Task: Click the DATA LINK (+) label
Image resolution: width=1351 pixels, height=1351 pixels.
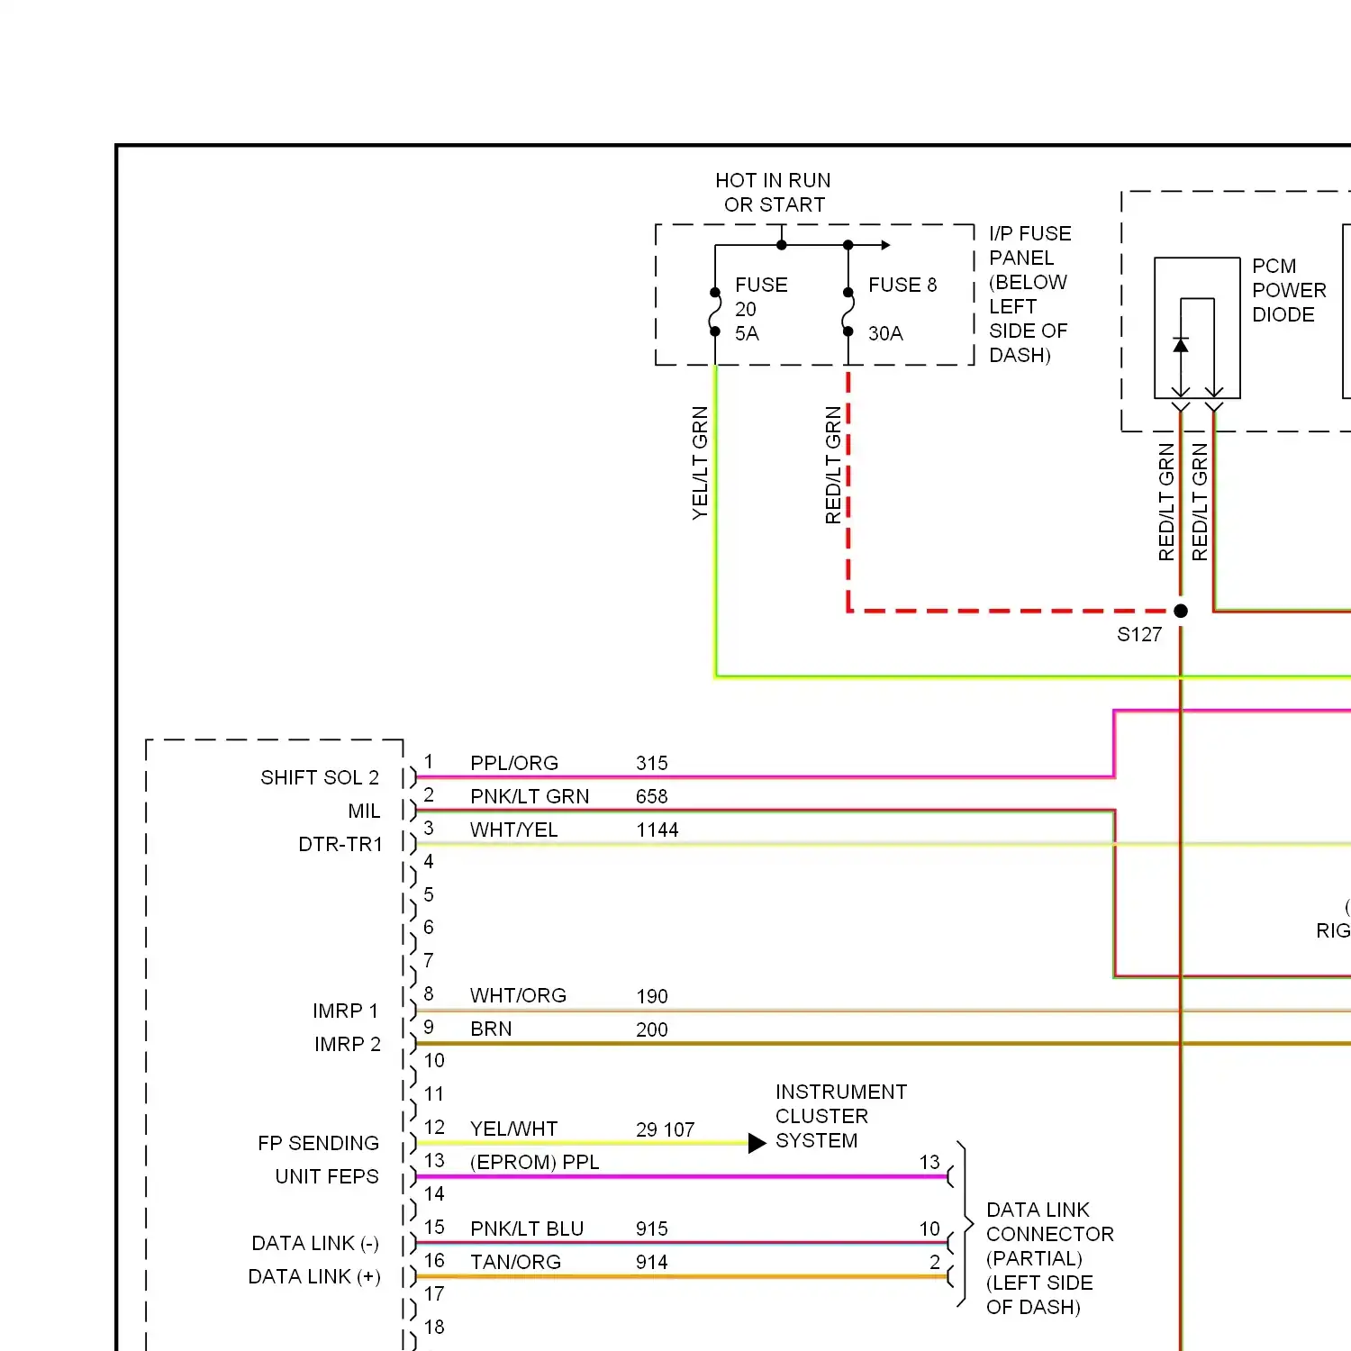Action: 314,1276
